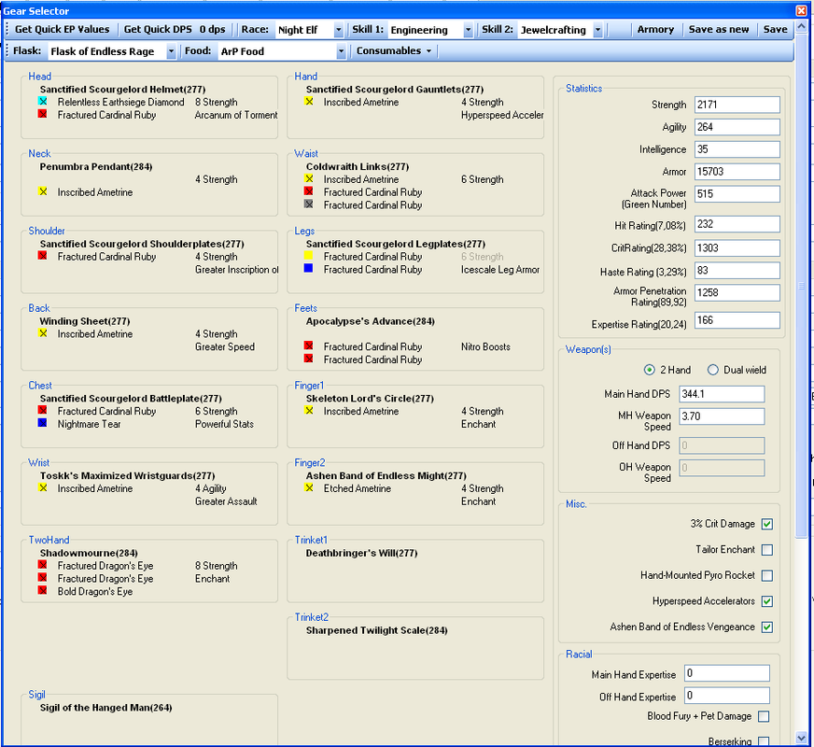Click first Fractured Dragon's Eye gem icon

point(43,565)
